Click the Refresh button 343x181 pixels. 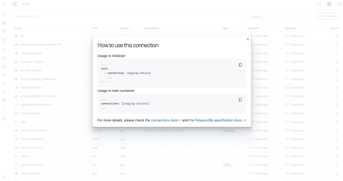(329, 16)
